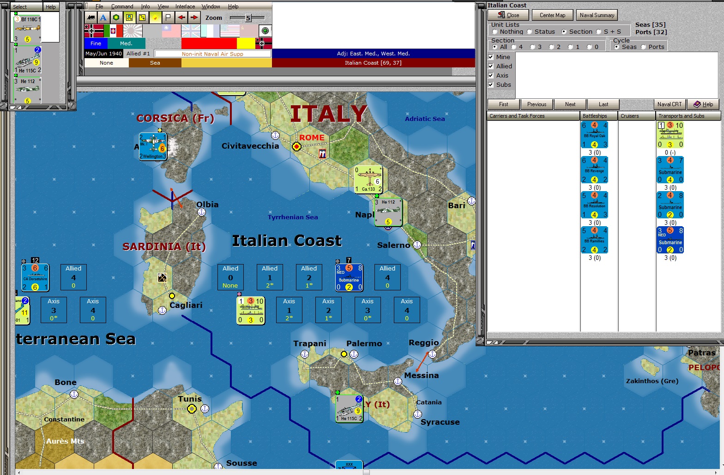Select the Japanese rising sun flag

pyautogui.click(x=133, y=31)
